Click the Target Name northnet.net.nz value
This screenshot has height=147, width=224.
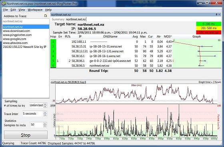pos(91,24)
